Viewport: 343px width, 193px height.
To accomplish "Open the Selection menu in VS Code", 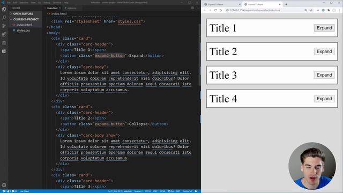I will pos(24,3).
